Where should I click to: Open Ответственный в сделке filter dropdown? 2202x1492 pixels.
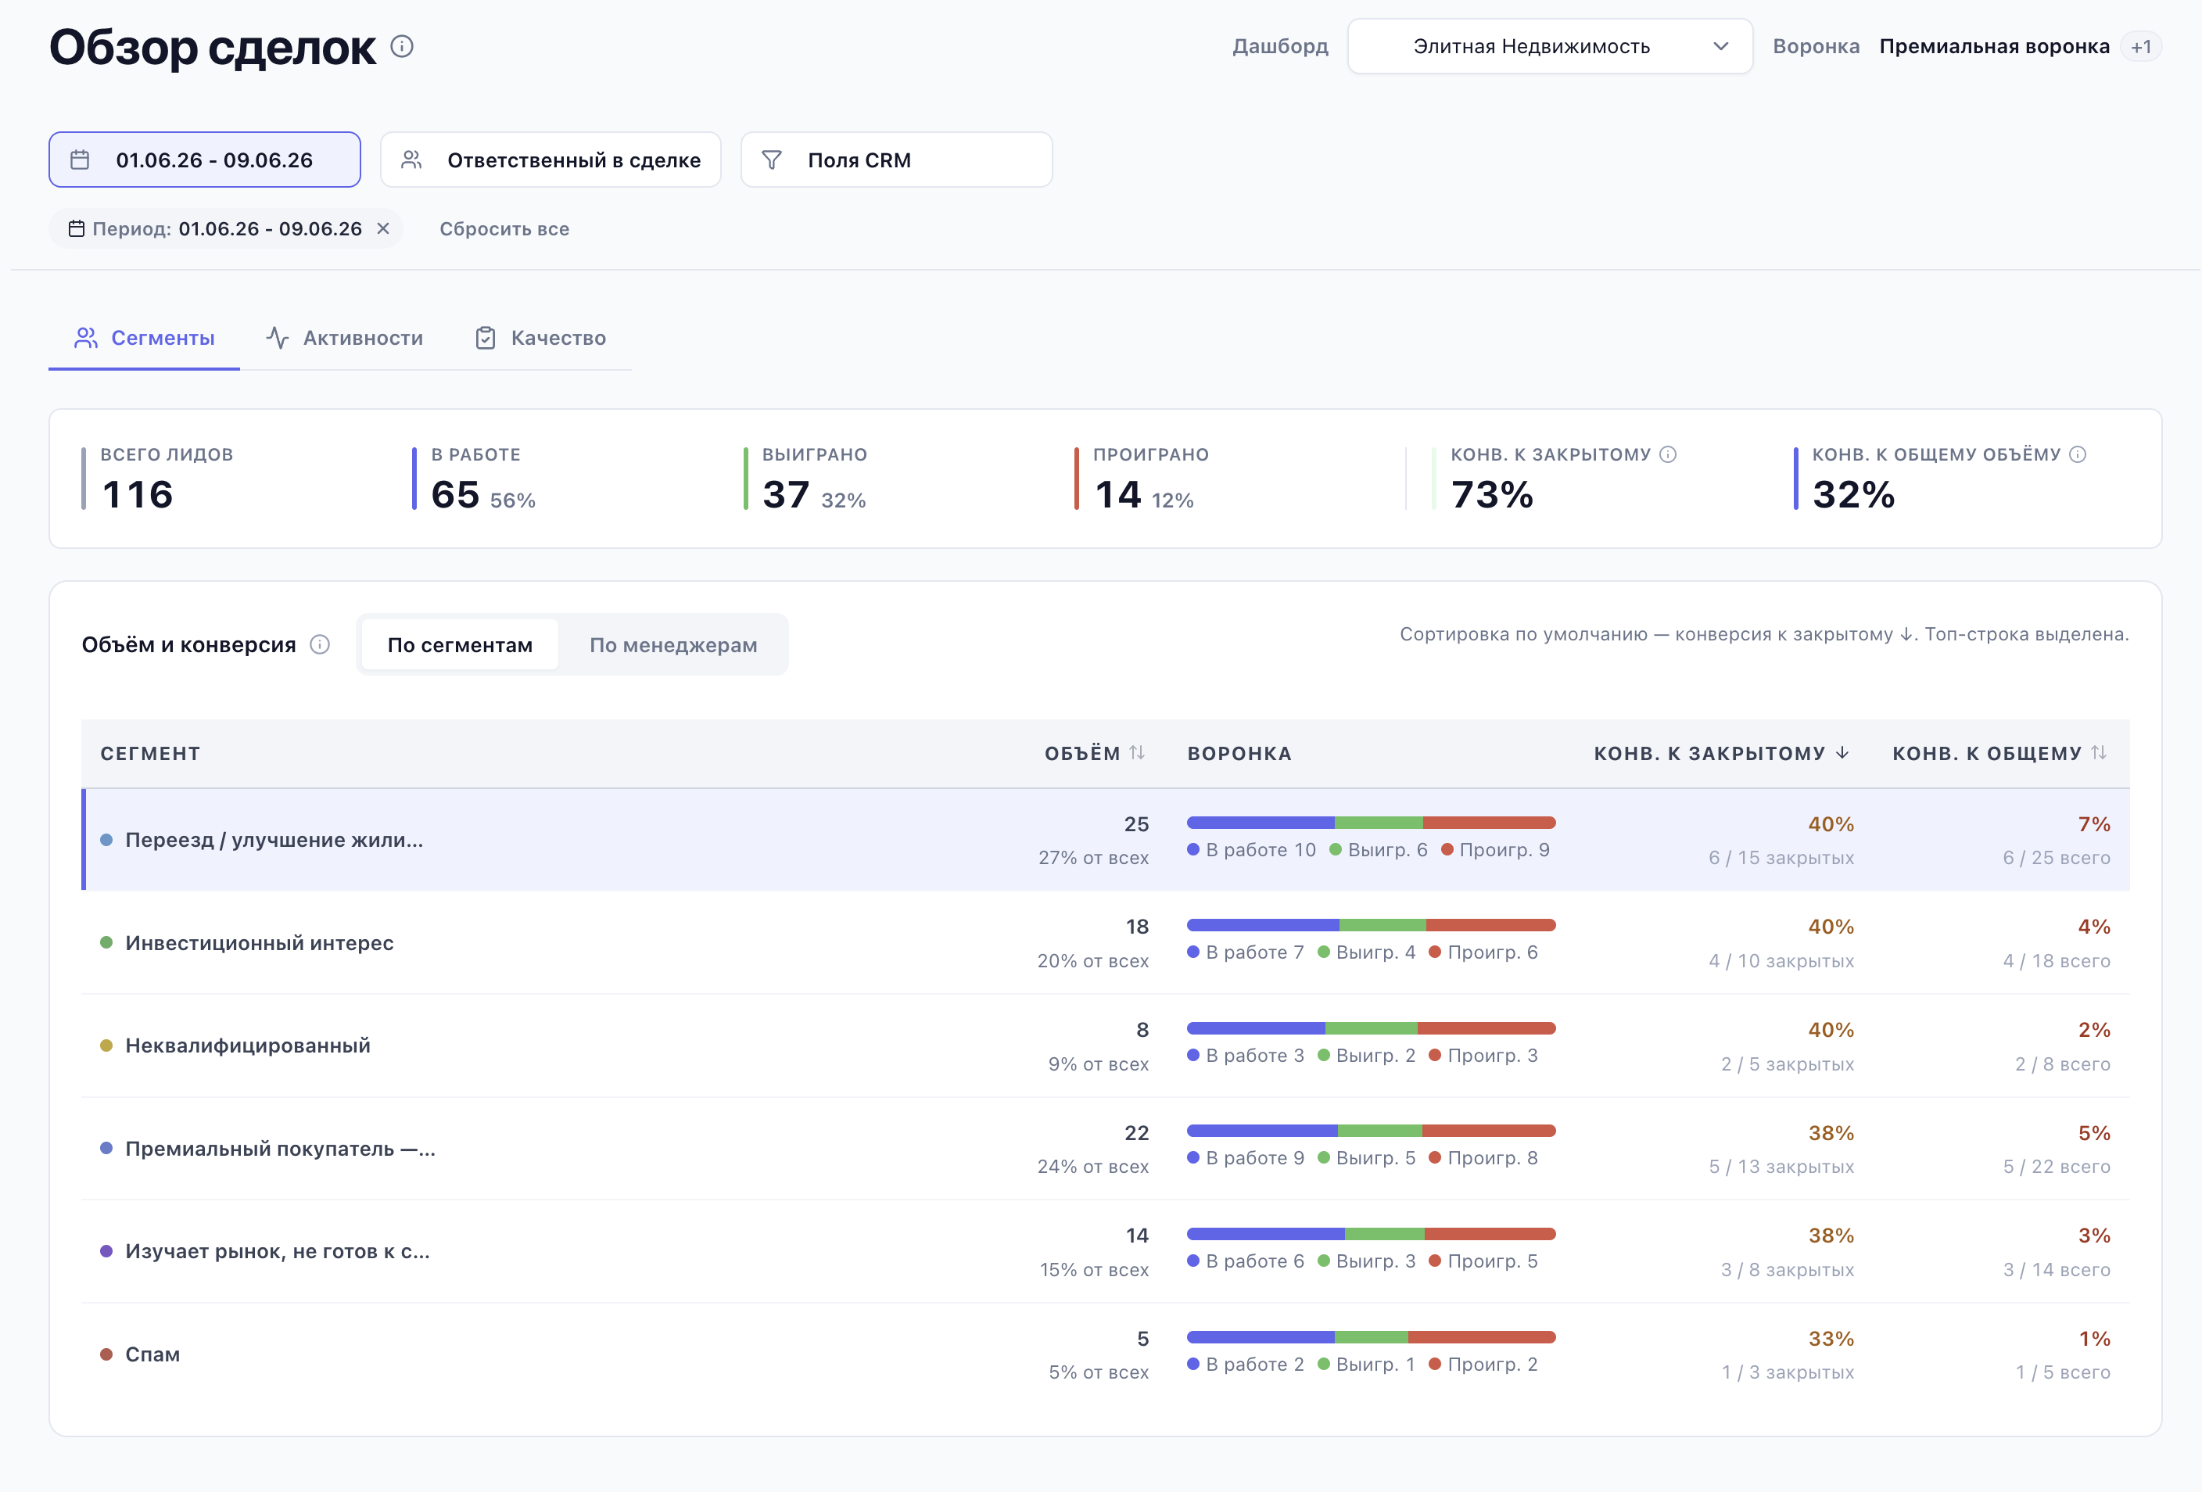pos(550,160)
